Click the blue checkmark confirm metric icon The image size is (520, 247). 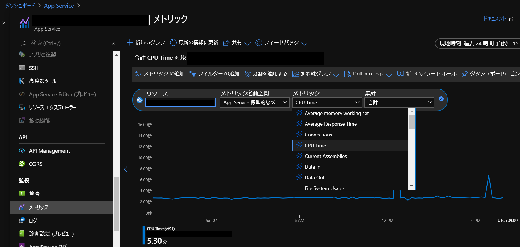[441, 99]
